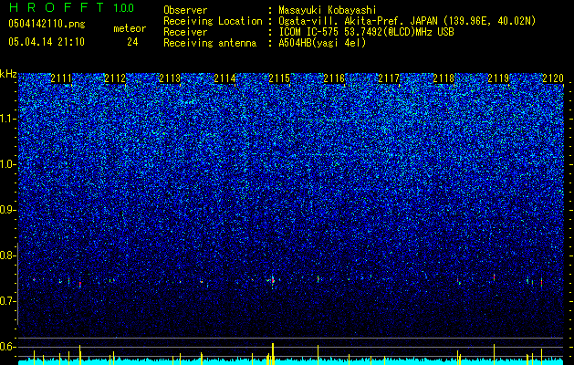This screenshot has height=365, width=574.
Task: Click the Ogata-vill. Akita-Pref. JAPAN location text
Action: pos(407,21)
